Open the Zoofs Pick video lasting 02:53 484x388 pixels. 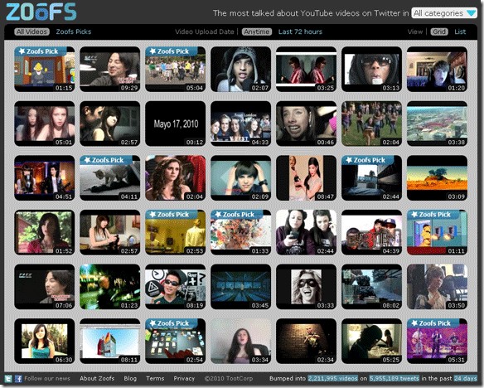pyautogui.click(x=176, y=232)
